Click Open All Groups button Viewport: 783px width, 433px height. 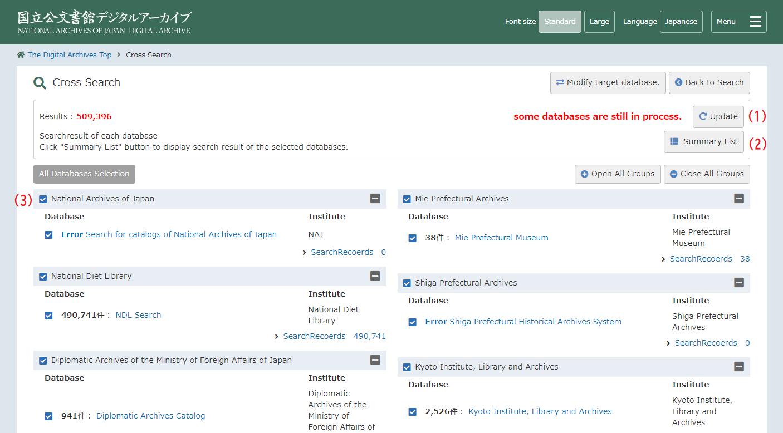coord(618,174)
